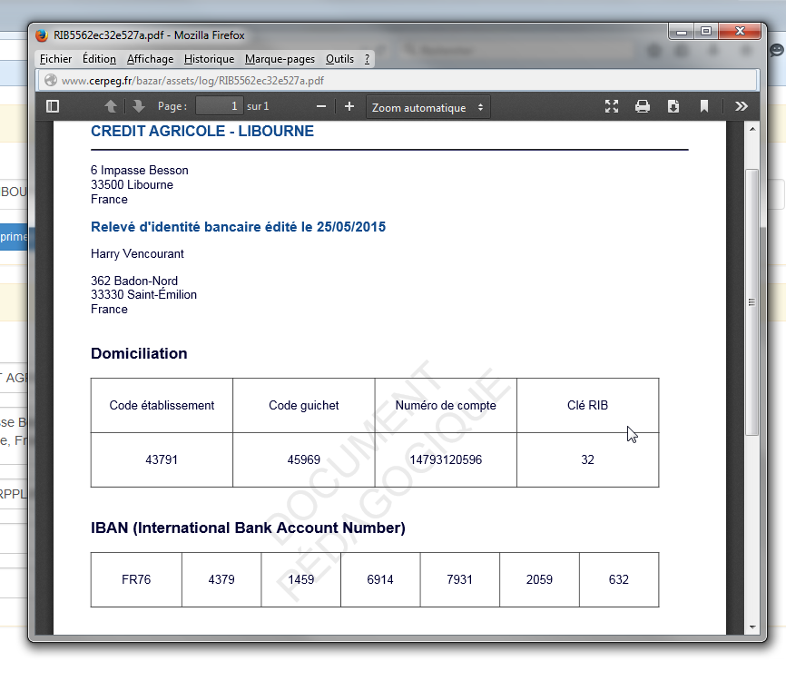This screenshot has height=681, width=786.
Task: Open the Édition menu
Action: [99, 59]
